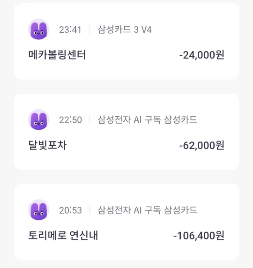Open the 달빛포차 transaction
Image resolution: width=253 pixels, height=268 pixels.
[126, 132]
